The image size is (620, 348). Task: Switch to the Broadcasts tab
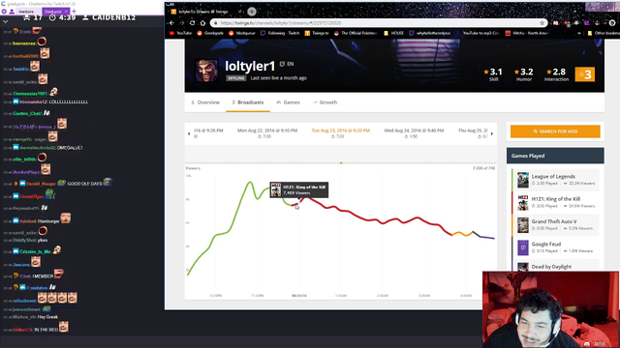(x=248, y=102)
